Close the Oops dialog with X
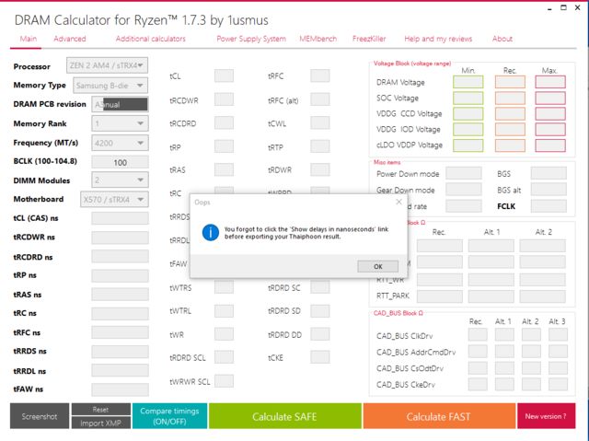Screen dimensions: 589x441 pyautogui.click(x=398, y=203)
